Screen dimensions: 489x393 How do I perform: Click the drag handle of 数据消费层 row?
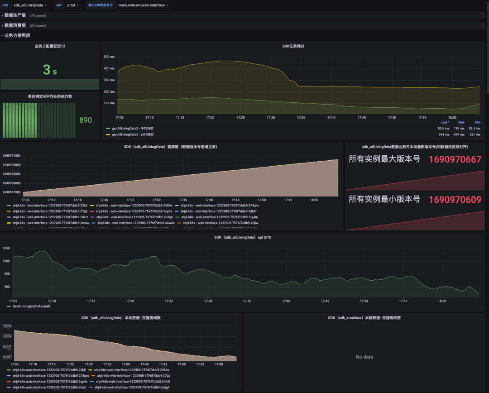[x=483, y=25]
